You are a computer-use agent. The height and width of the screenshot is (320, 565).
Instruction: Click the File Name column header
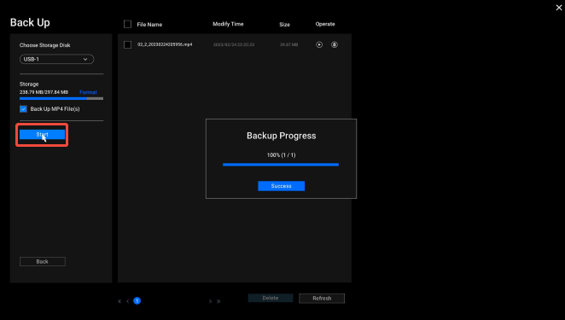pyautogui.click(x=149, y=25)
